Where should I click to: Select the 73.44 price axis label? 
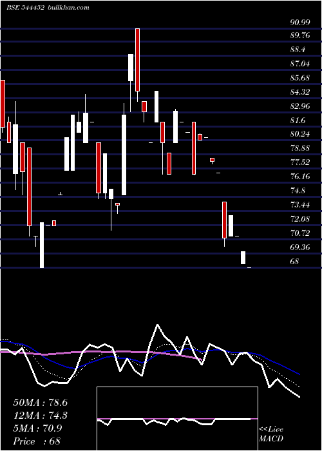300,205
